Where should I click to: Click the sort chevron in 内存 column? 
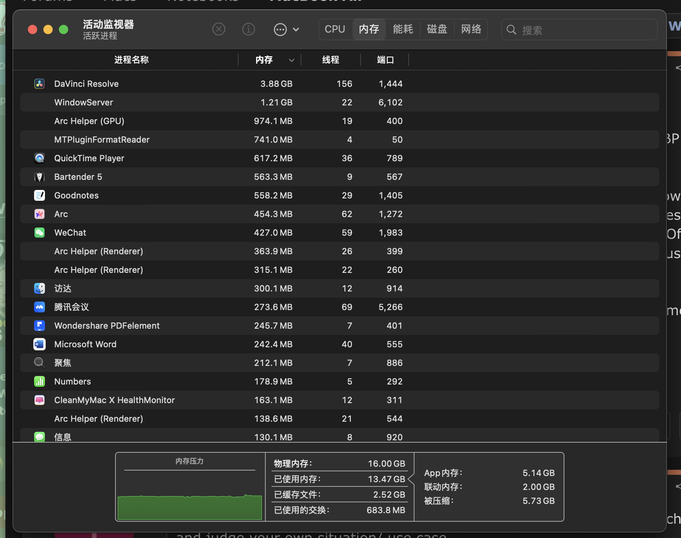tap(292, 60)
